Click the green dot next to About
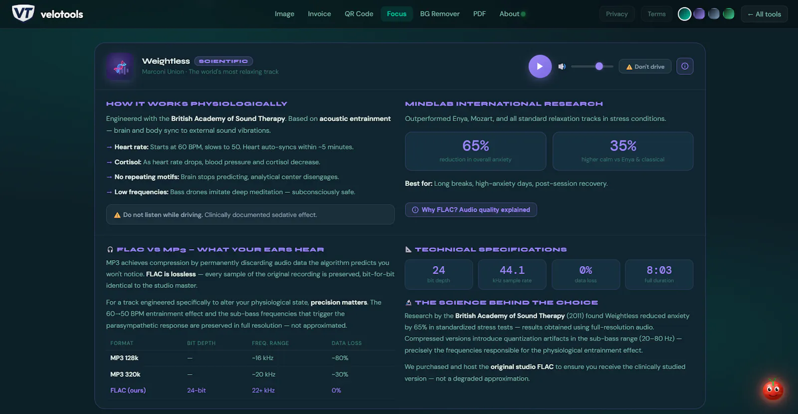This screenshot has height=414, width=798. pos(523,14)
